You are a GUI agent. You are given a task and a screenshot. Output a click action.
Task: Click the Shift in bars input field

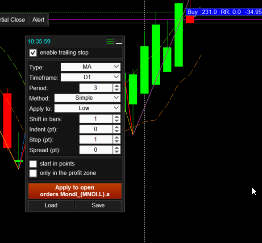pyautogui.click(x=96, y=119)
